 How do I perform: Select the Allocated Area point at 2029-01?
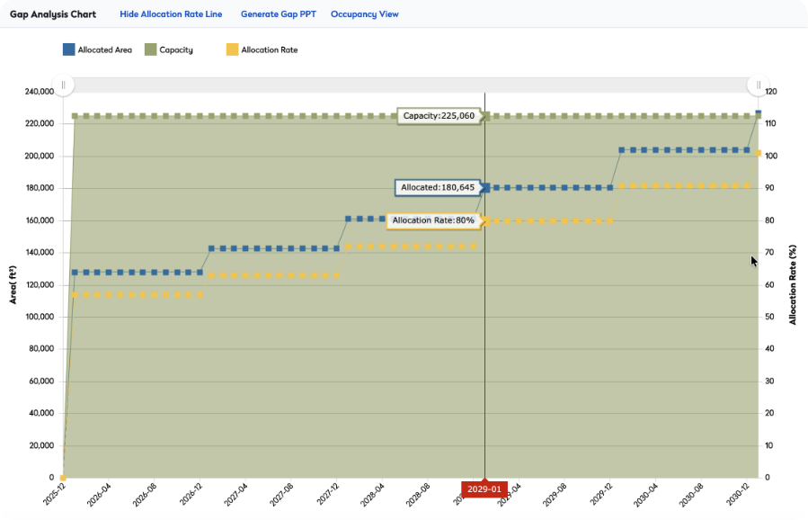pyautogui.click(x=485, y=188)
